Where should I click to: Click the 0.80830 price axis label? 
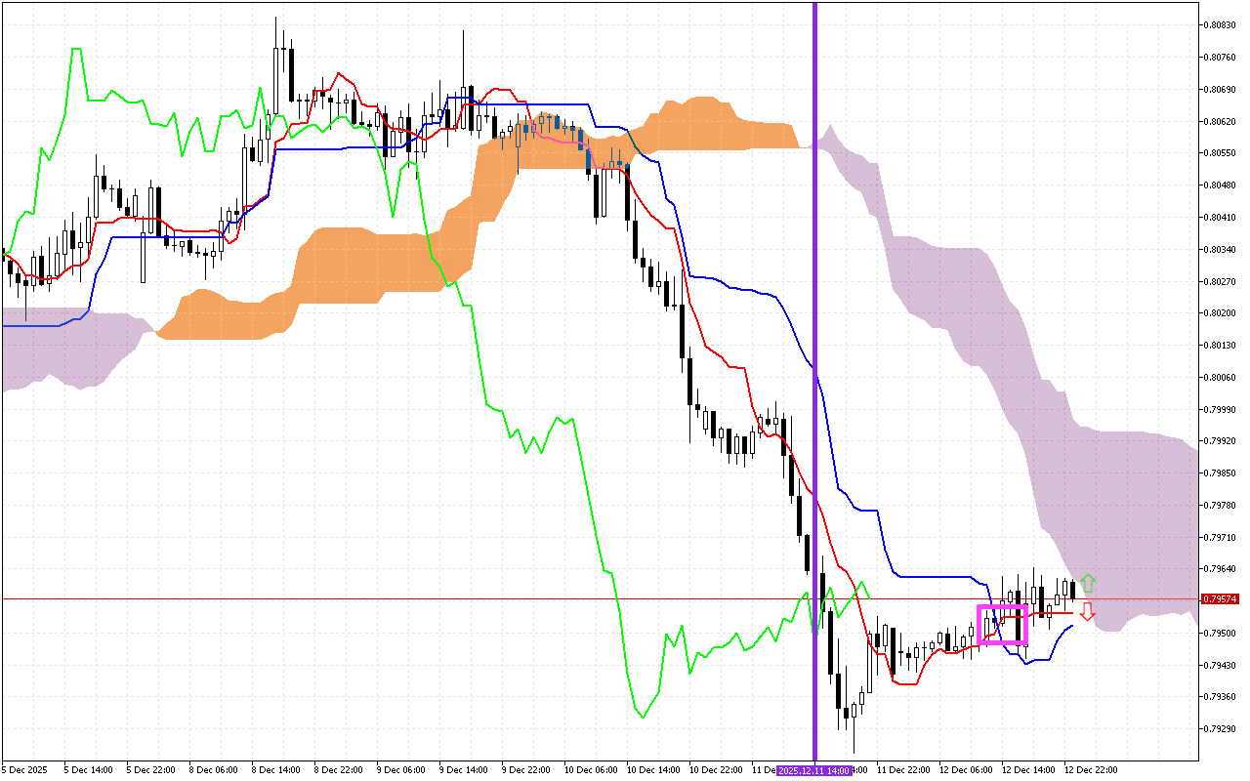(1221, 25)
